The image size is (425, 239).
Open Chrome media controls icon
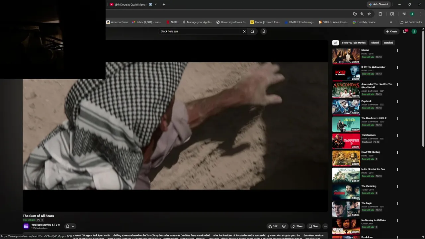404,14
